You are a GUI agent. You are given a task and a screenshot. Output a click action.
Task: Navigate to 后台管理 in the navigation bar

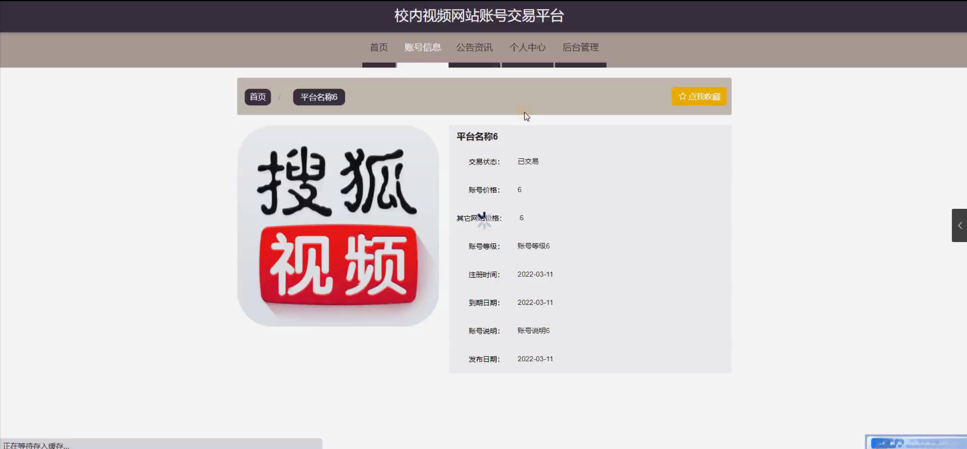(580, 48)
